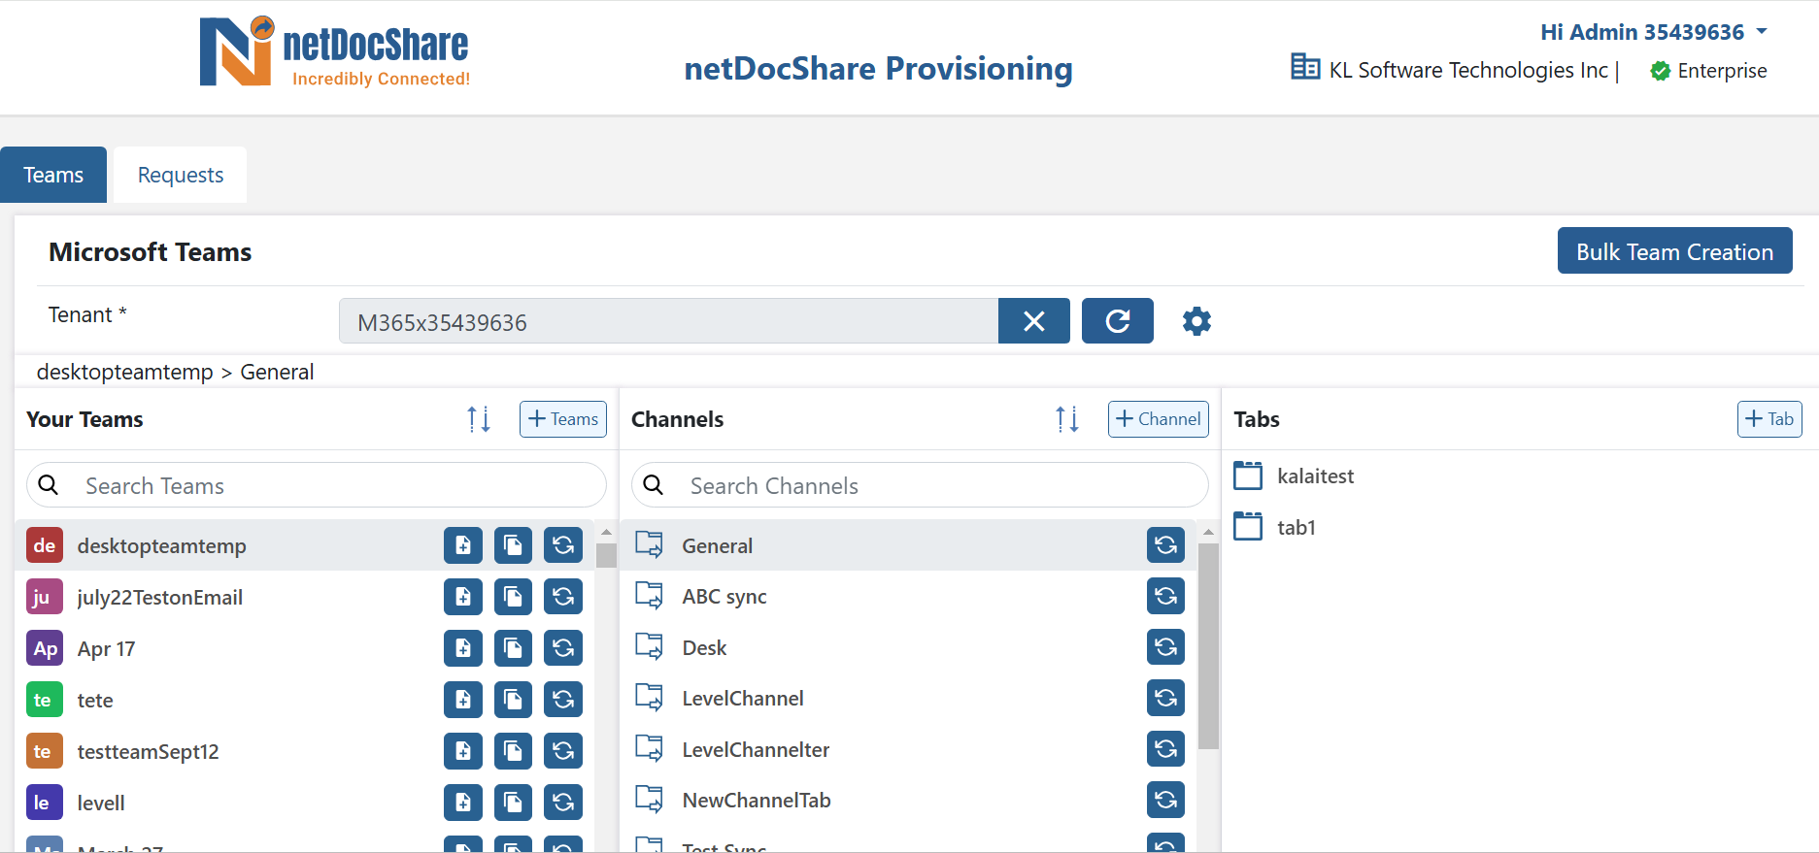Screen dimensions: 1819x853
Task: Click the add-document icon for testteamSept12
Action: pyautogui.click(x=463, y=751)
